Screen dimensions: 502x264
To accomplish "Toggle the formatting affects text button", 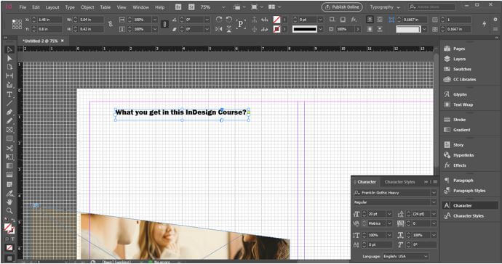I will pyautogui.click(x=13, y=239).
